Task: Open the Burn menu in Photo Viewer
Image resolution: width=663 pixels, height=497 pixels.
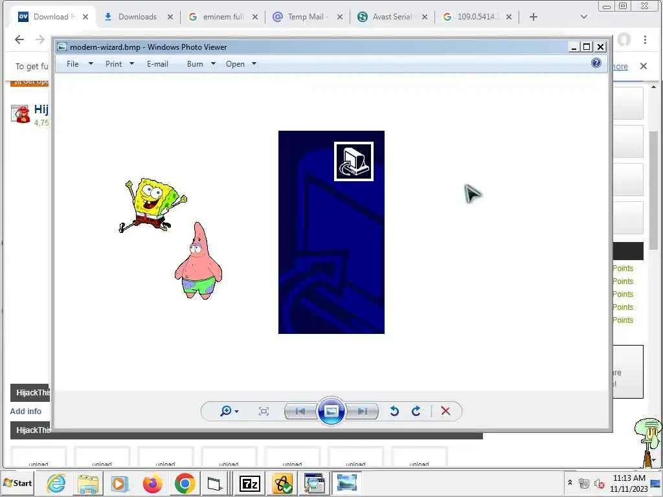Action: pyautogui.click(x=195, y=64)
